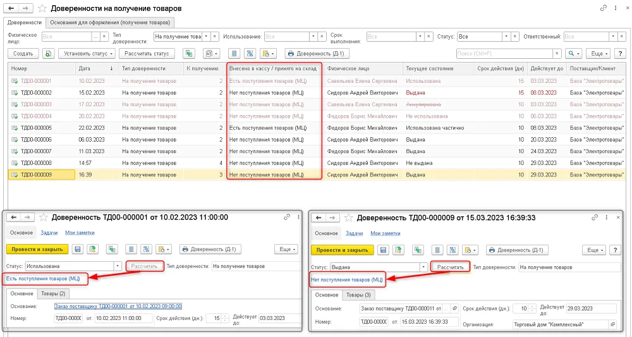Image resolution: width=632 pixels, height=337 pixels.
Task: Add the Доверенности list to favorites star
Action: point(42,8)
